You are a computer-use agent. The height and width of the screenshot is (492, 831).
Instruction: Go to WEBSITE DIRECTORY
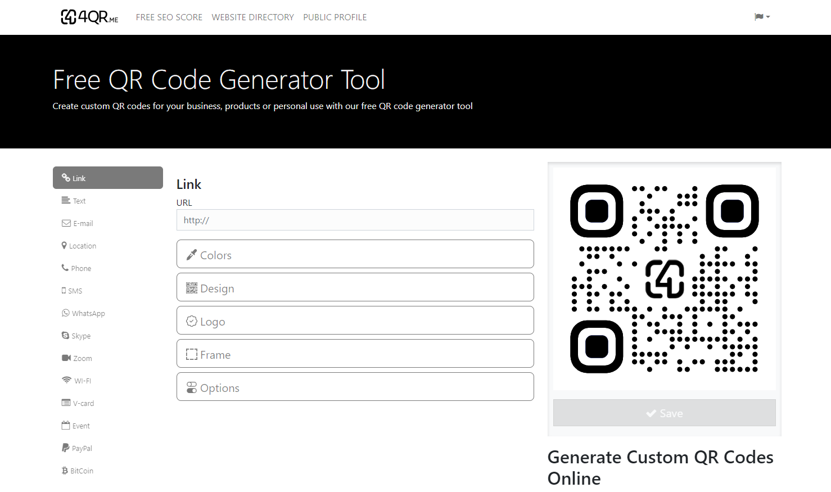tap(253, 17)
